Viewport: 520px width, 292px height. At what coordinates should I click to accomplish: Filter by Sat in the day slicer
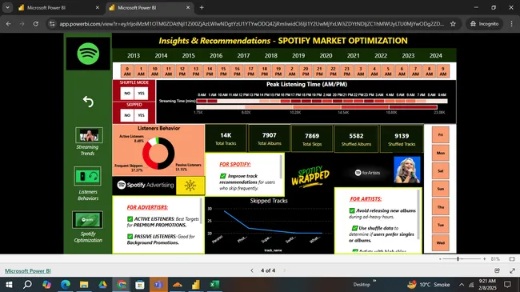click(441, 171)
